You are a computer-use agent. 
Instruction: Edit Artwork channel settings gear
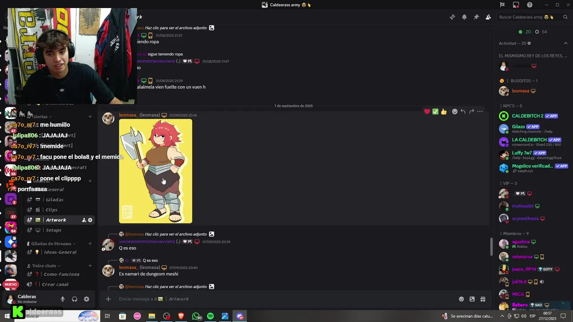tap(90, 220)
